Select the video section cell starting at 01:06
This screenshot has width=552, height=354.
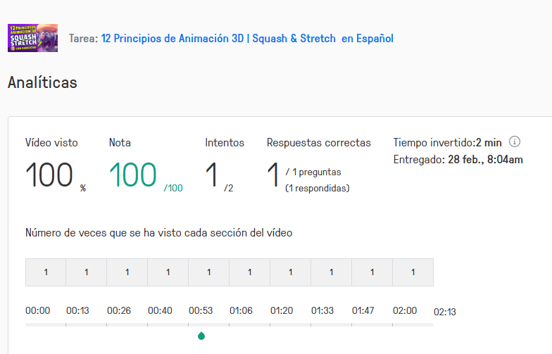(x=250, y=272)
